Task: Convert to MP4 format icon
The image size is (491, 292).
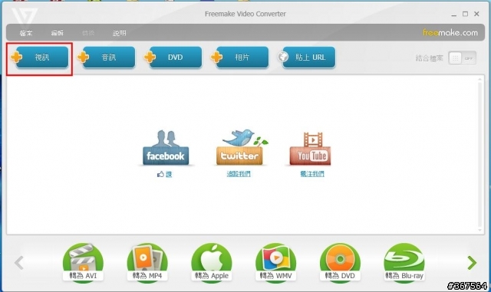Action: tap(147, 263)
